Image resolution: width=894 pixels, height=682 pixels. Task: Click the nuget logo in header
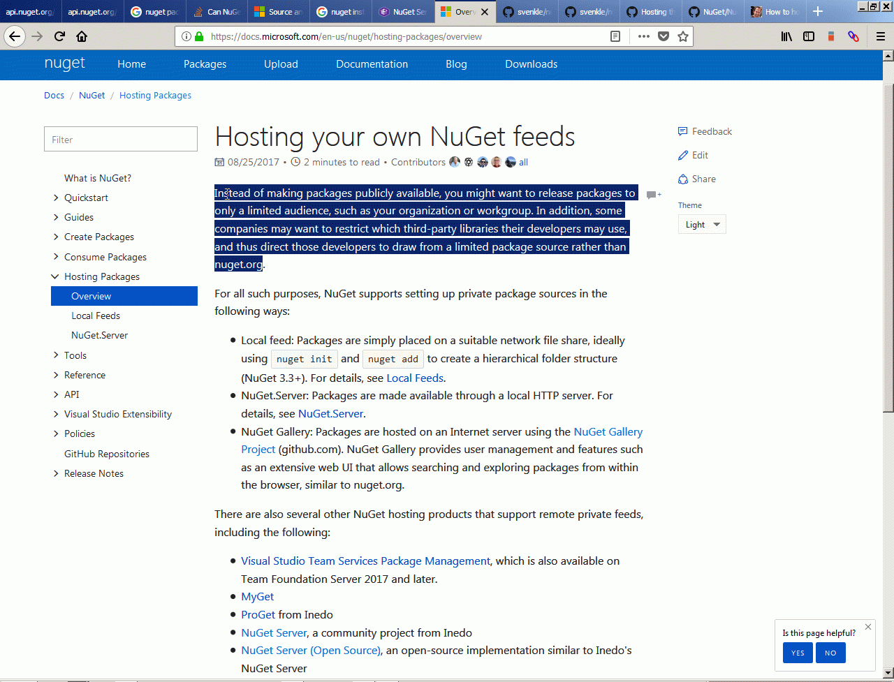tap(64, 64)
